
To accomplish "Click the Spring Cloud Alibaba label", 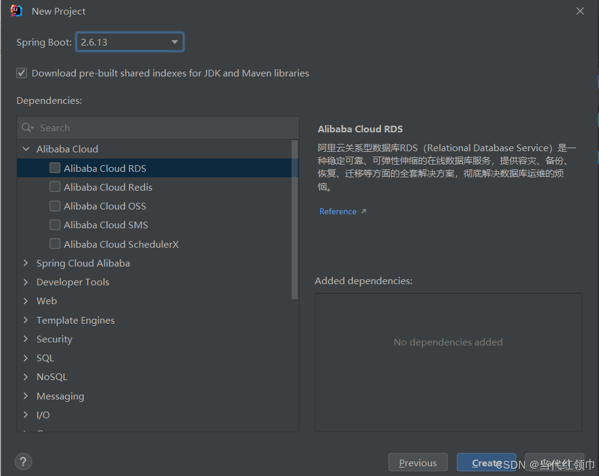I will click(x=83, y=263).
